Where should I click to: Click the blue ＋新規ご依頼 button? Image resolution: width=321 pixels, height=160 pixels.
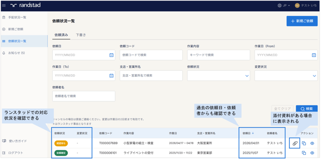pyautogui.click(x=302, y=21)
